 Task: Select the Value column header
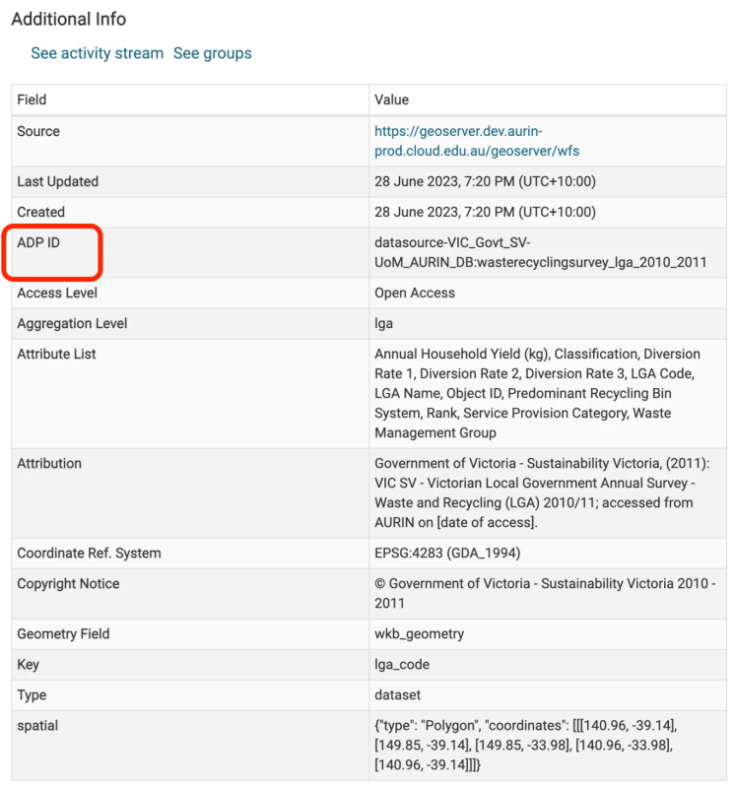click(391, 99)
